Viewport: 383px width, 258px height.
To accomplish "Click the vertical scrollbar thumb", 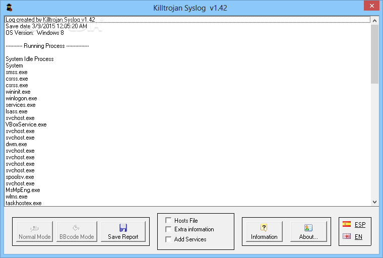I will [374, 54].
